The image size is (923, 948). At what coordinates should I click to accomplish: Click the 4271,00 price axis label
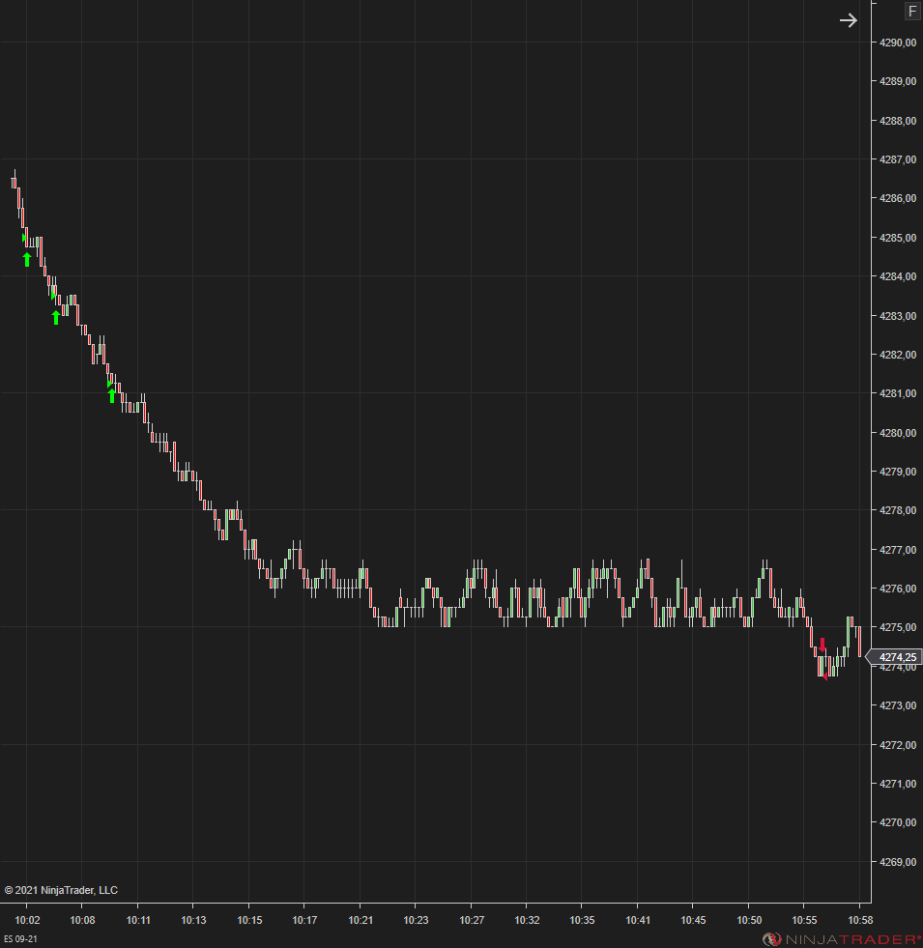pyautogui.click(x=898, y=784)
